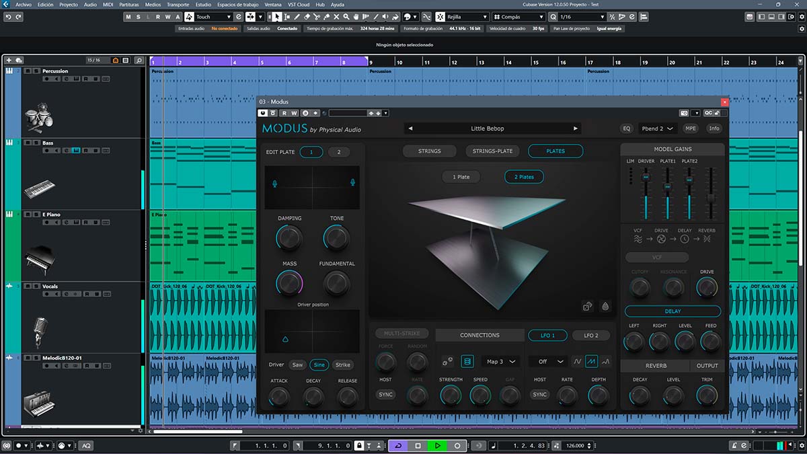Click the Reverb icon in the effects chain
This screenshot has width=807, height=454.
(x=707, y=239)
